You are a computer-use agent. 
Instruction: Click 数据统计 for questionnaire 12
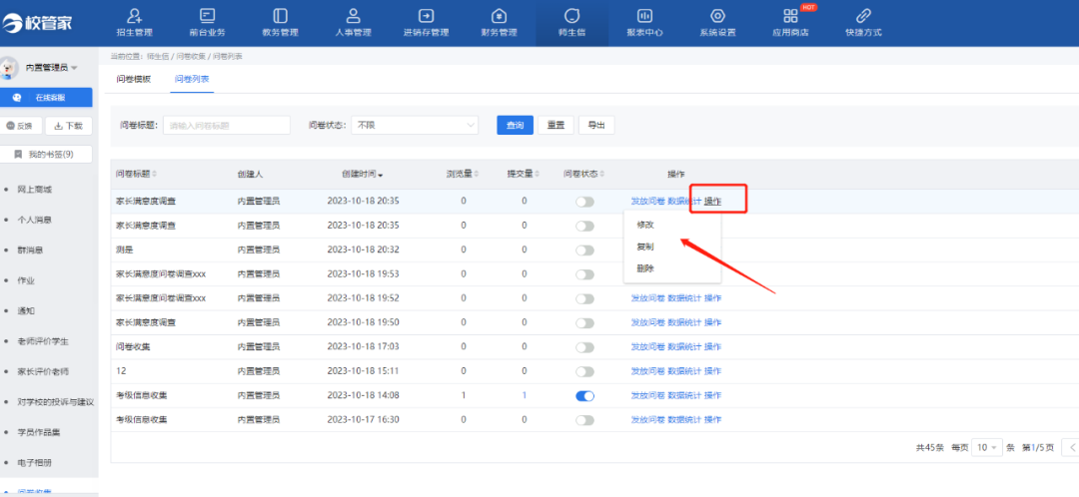click(x=684, y=371)
